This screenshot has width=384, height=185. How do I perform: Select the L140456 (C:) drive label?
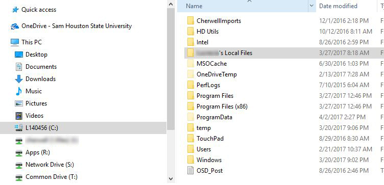(42, 128)
